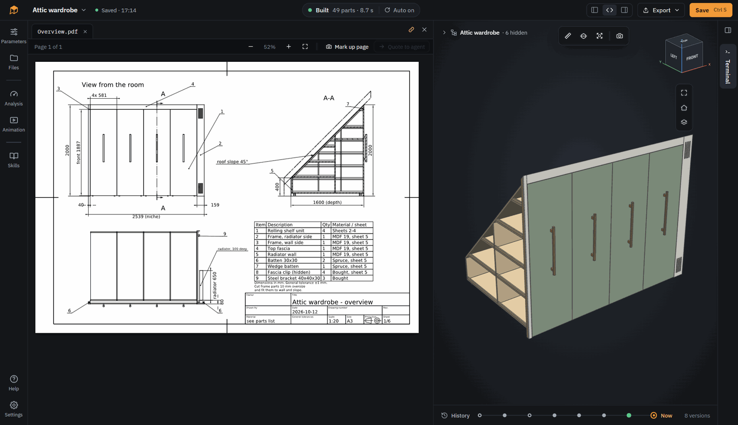Show left-panel-only layout

[595, 10]
